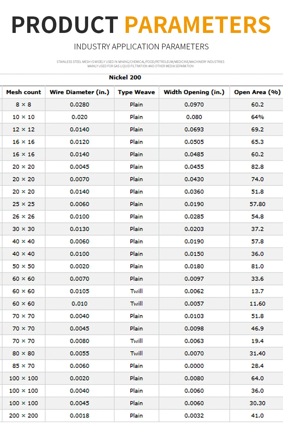
Task: Select the Nickel 200 table title
Action: point(125,78)
